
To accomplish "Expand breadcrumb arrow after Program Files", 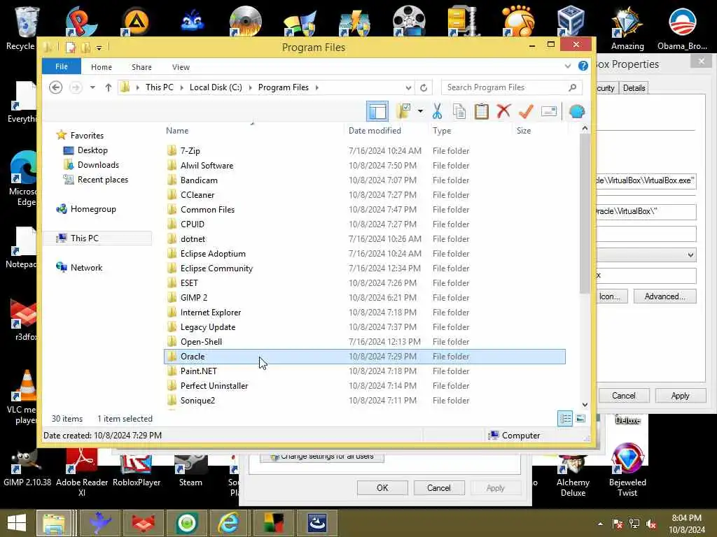I will click(x=317, y=87).
